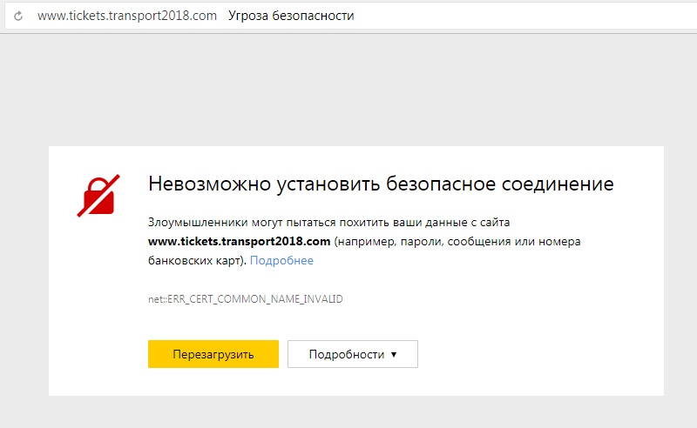Click the gray background below the warning card
This screenshot has height=428, width=697.
coord(348,411)
